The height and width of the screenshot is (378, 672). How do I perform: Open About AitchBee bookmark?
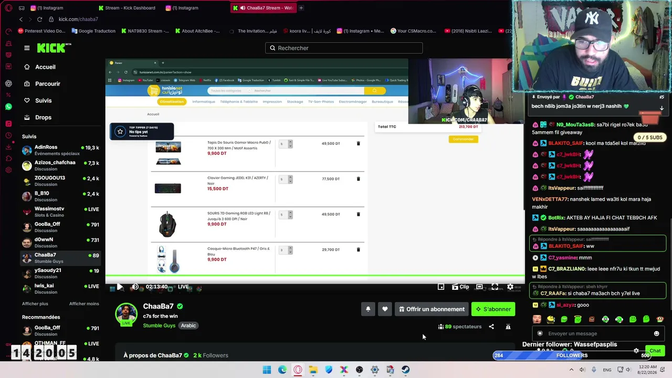coord(196,31)
